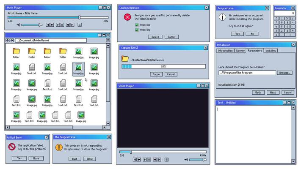Click the 20% copying progress bar
301x169 pixels.
click(x=163, y=66)
